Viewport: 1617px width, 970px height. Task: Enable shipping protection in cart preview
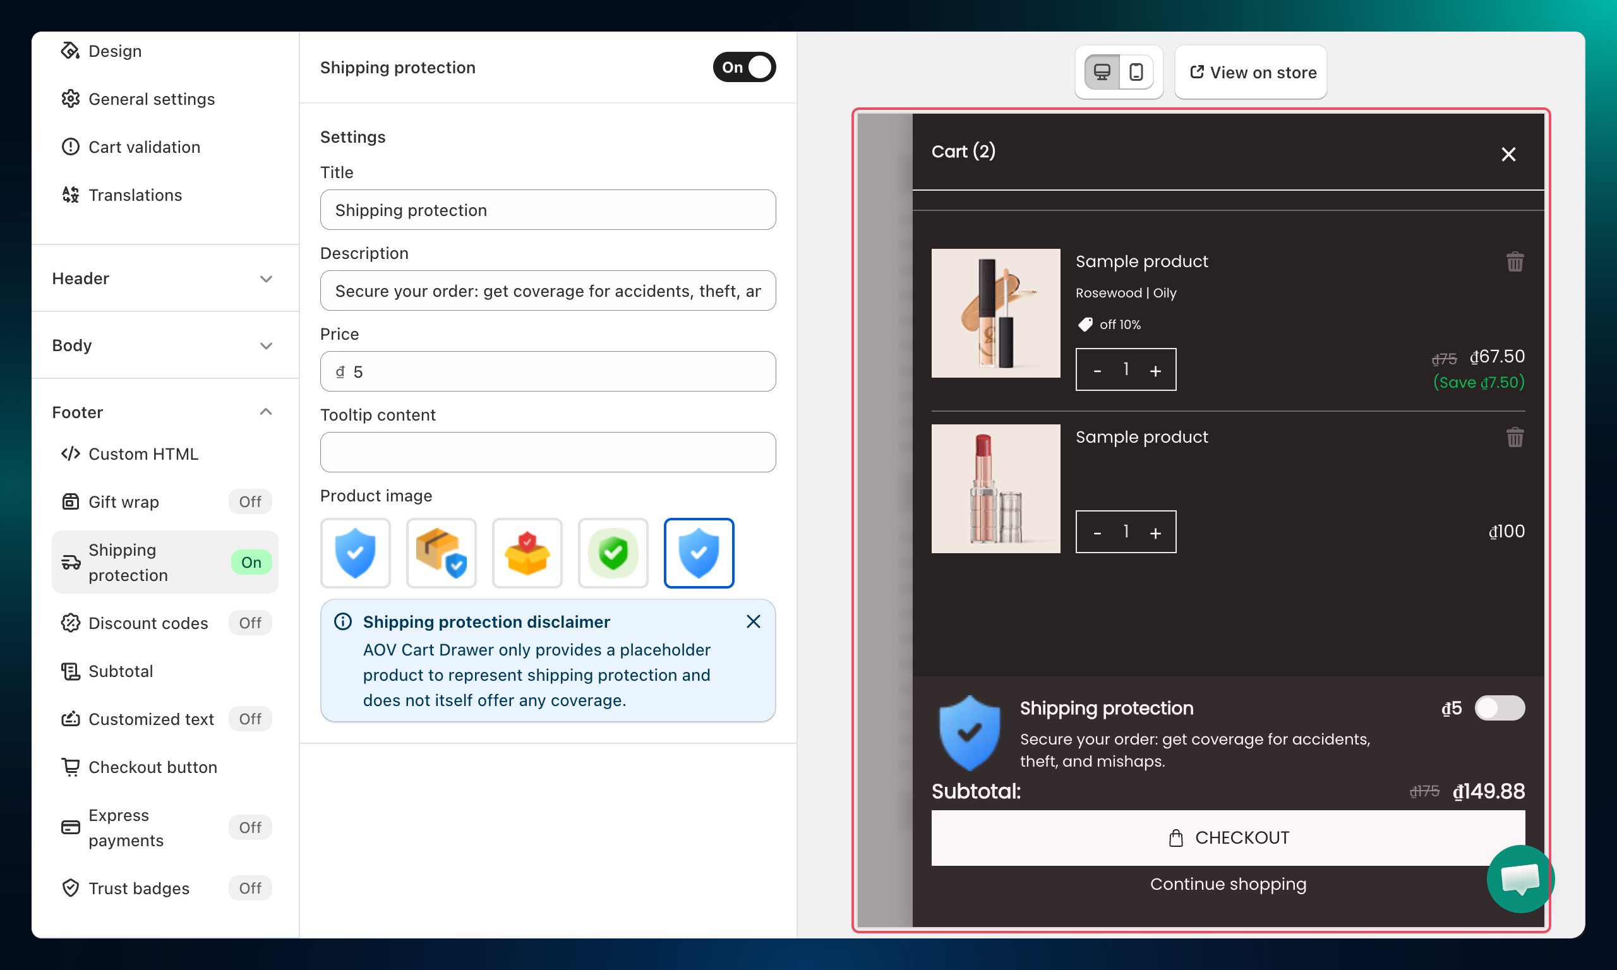[x=1500, y=708]
